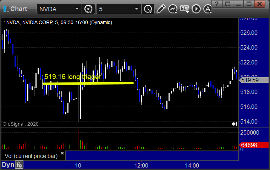Click the 519.59 current price marker
Screen dimensions: 270x170
[x=254, y=80]
